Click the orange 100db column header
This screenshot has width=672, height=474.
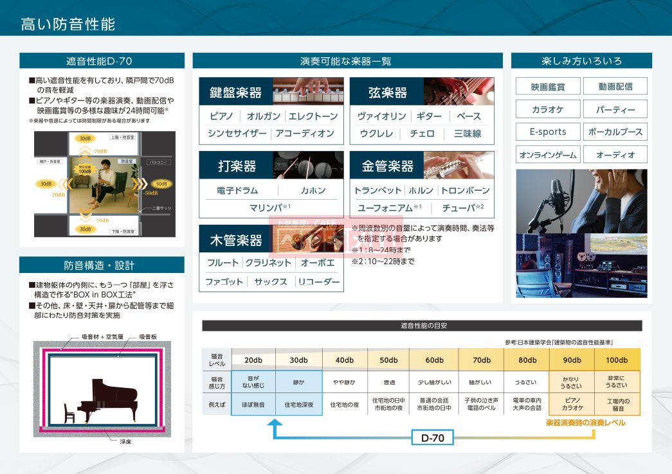pos(617,360)
